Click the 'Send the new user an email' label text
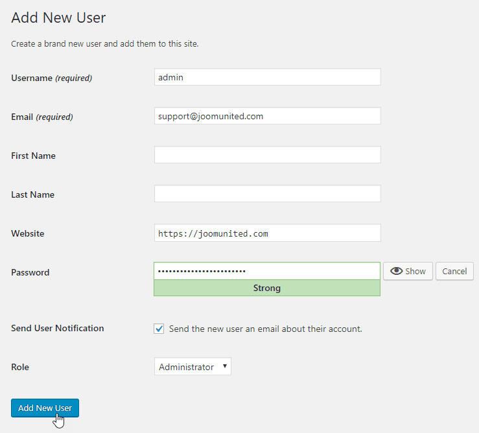This screenshot has height=433, width=479. (x=265, y=329)
